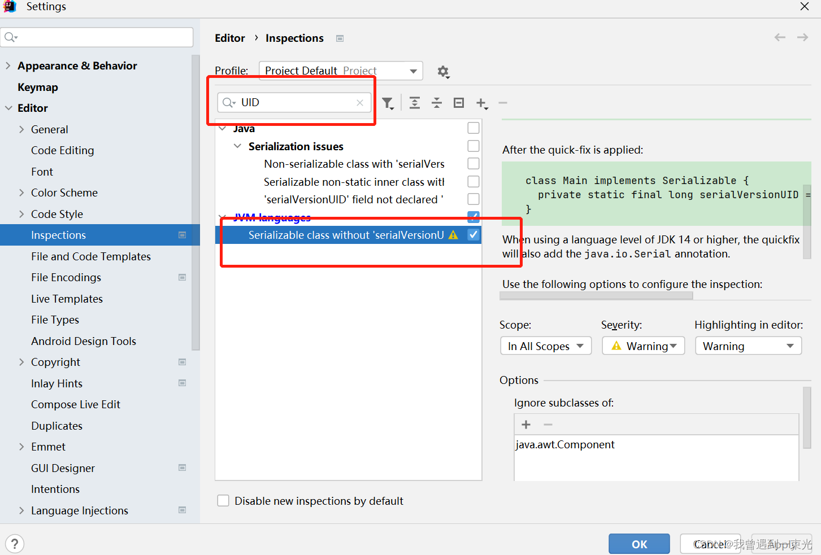Click project icon on Copyright row
This screenshot has height=555, width=821.
click(x=183, y=362)
